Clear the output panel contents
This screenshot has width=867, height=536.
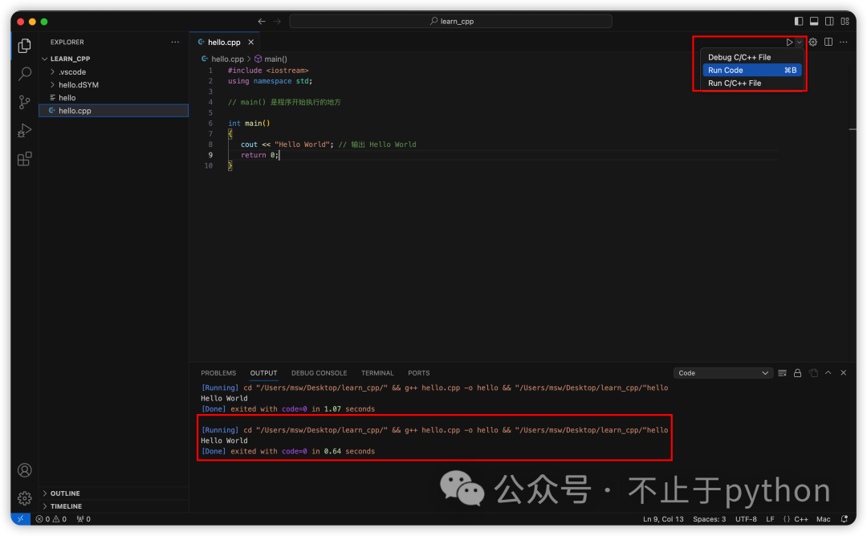point(783,373)
